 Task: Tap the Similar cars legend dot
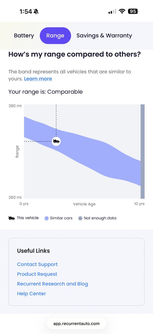[x=47, y=218]
